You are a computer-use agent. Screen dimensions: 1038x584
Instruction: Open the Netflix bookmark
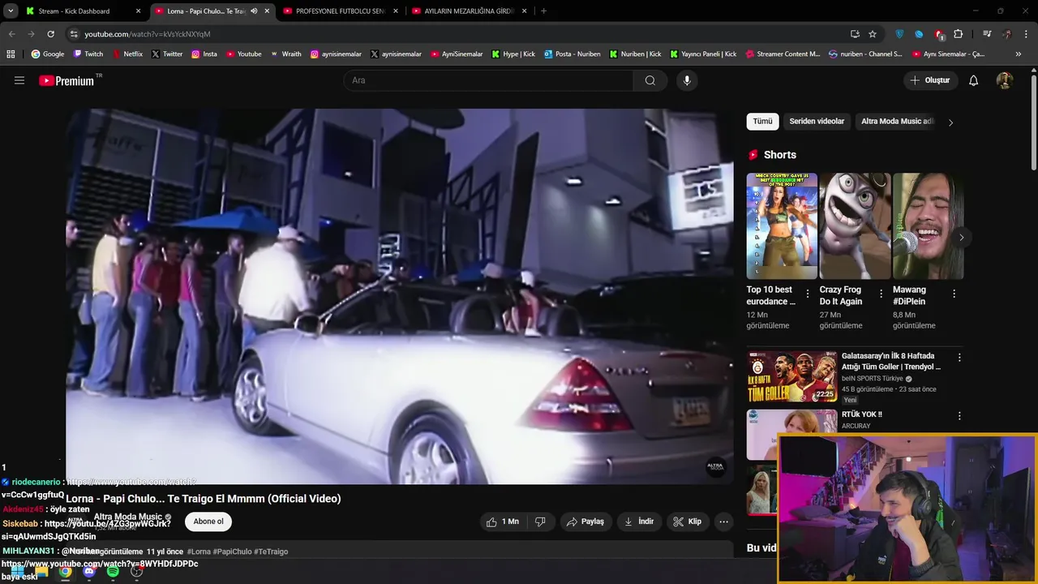click(x=127, y=54)
